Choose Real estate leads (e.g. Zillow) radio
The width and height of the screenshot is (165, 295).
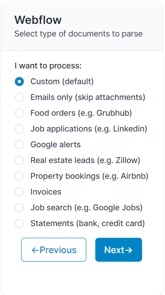(19, 160)
